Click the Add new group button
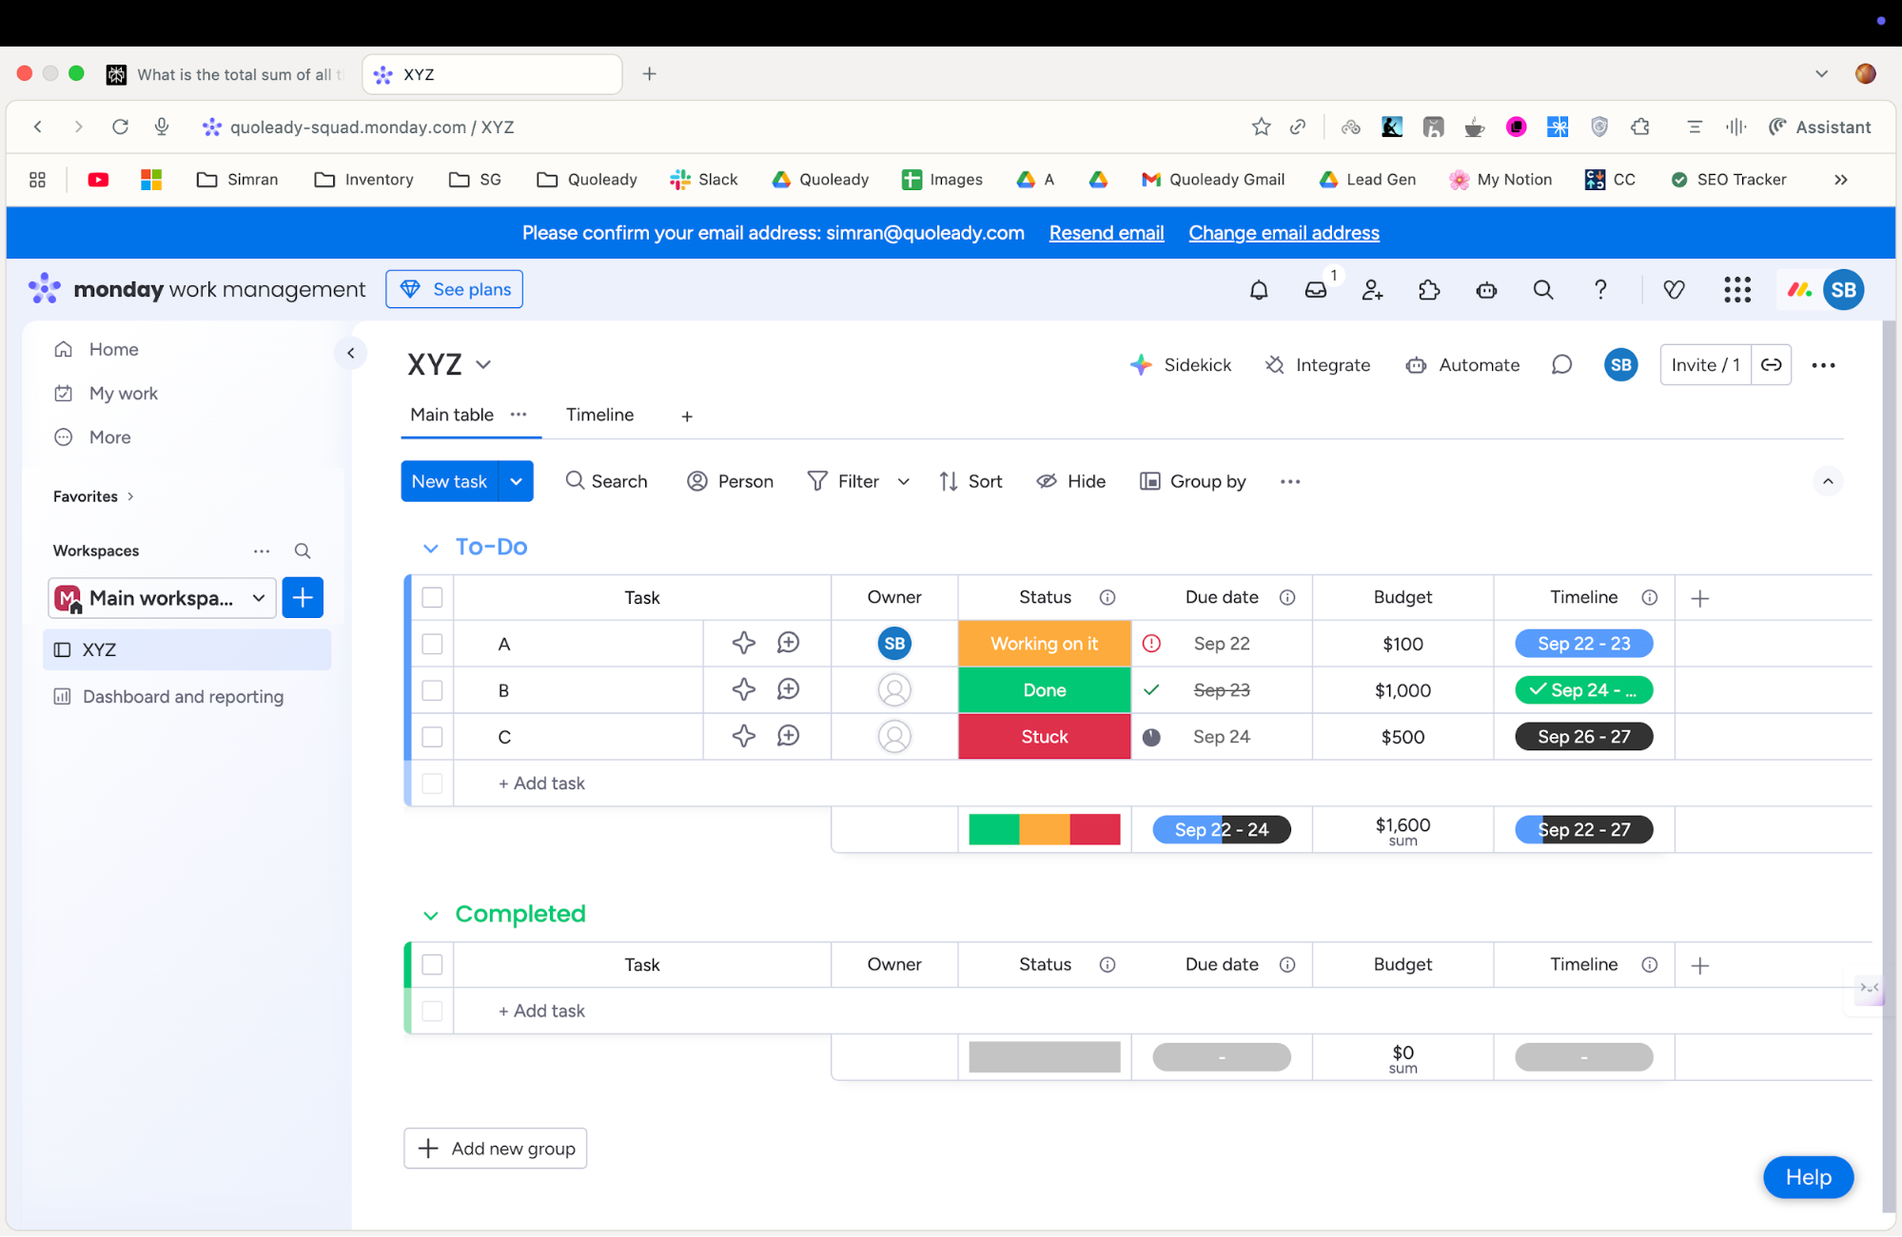 click(x=494, y=1148)
